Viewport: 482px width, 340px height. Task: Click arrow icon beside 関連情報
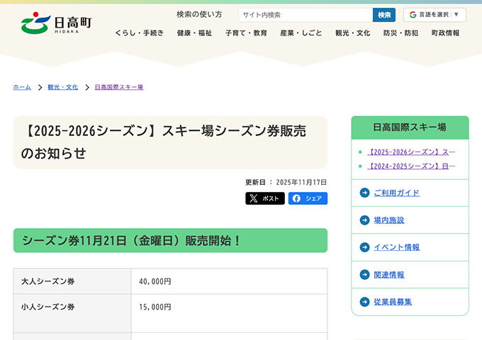coord(364,274)
